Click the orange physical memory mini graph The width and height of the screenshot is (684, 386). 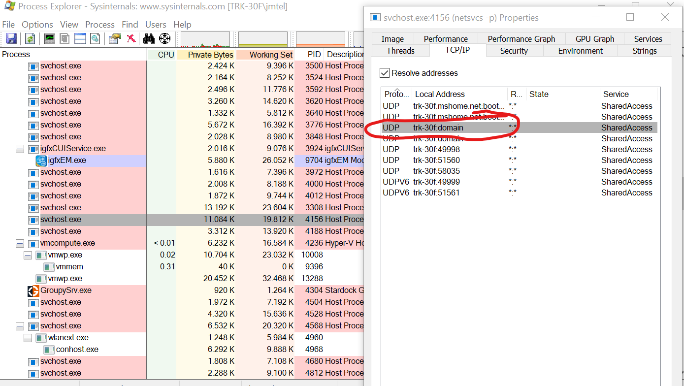tap(321, 39)
